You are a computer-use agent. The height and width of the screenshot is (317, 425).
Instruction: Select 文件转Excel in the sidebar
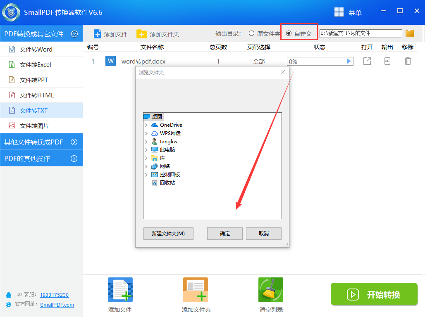pos(41,64)
